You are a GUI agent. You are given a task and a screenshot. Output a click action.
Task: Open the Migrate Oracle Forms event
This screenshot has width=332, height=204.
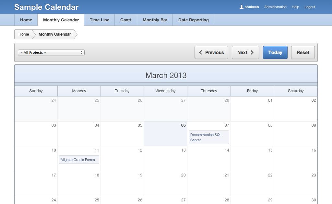click(x=79, y=160)
